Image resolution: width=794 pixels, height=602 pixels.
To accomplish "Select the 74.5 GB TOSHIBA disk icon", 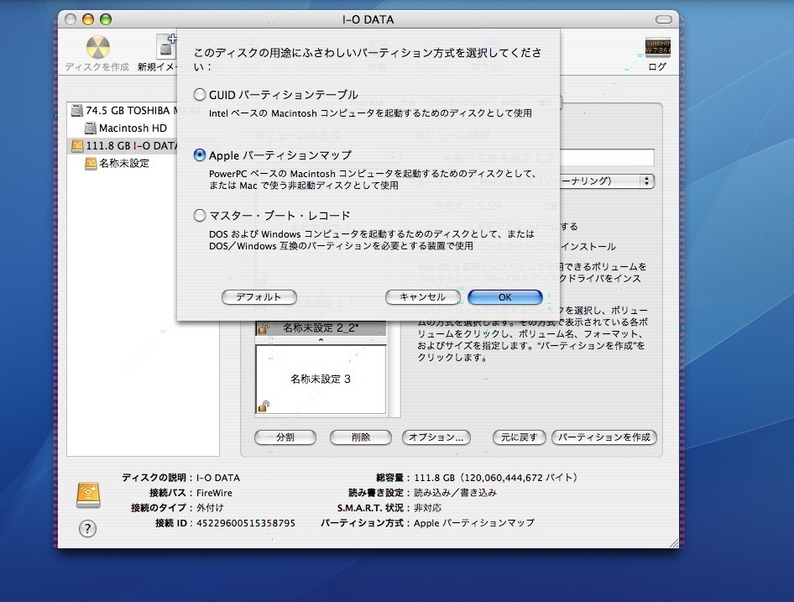I will (77, 111).
